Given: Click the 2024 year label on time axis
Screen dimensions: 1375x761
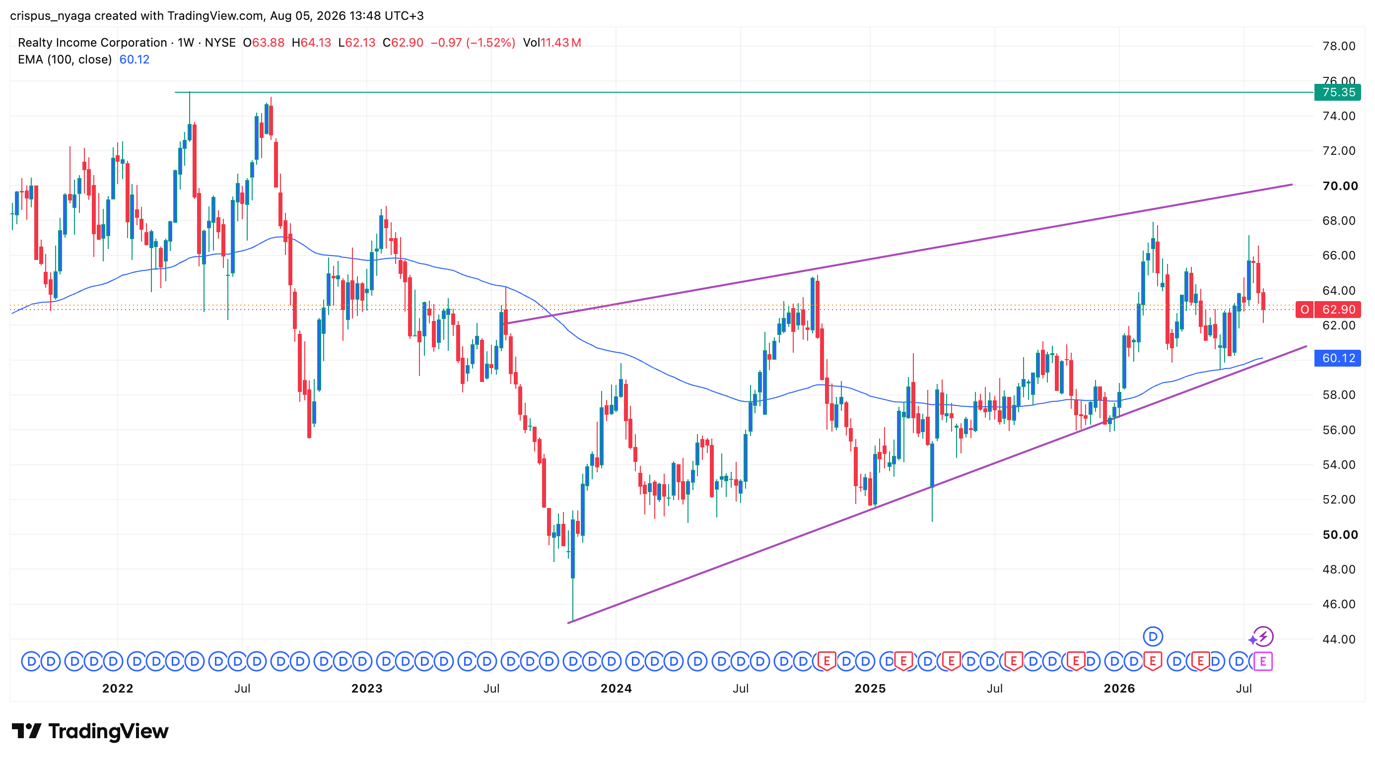Looking at the screenshot, I should 616,689.
